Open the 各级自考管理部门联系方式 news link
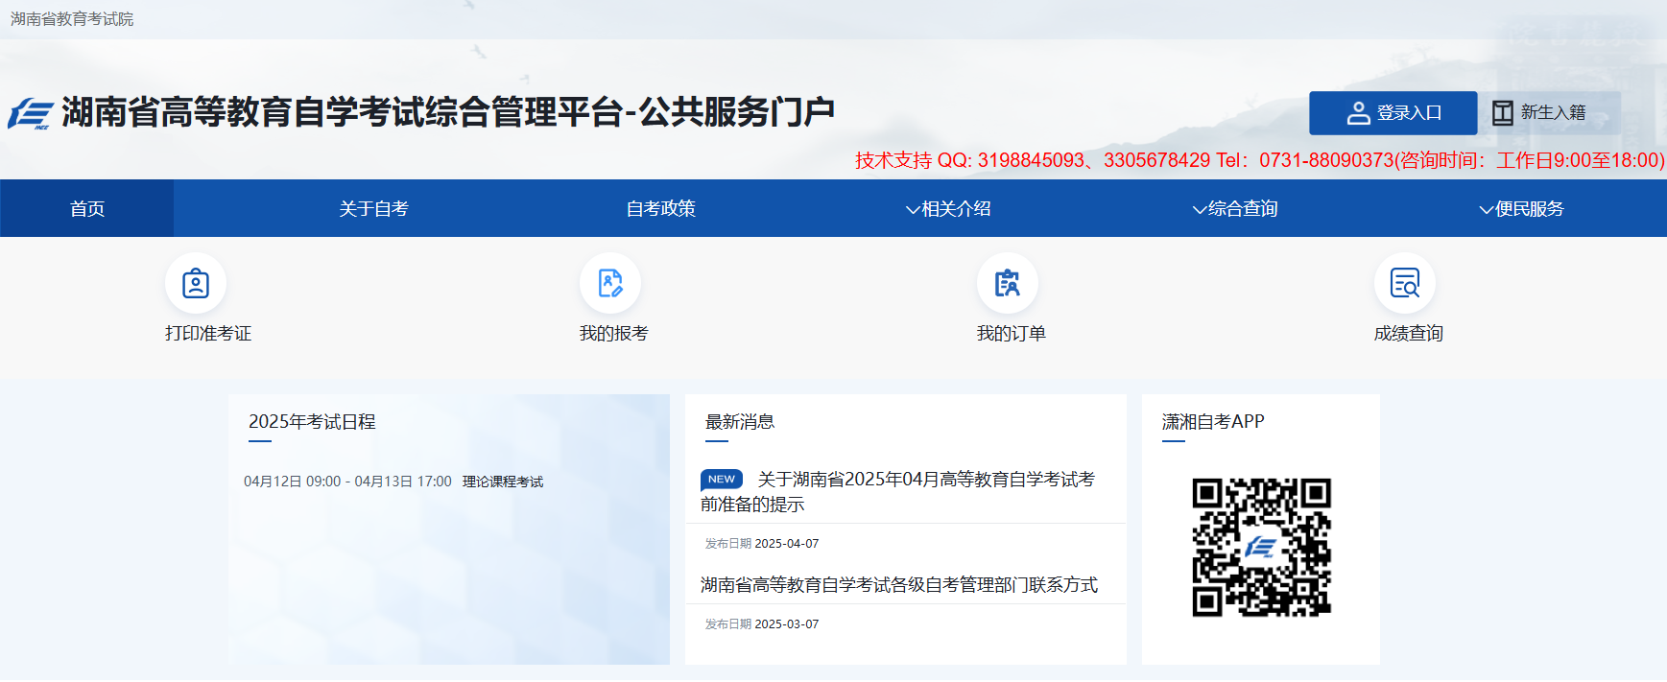Viewport: 1667px width, 682px height. coord(898,585)
